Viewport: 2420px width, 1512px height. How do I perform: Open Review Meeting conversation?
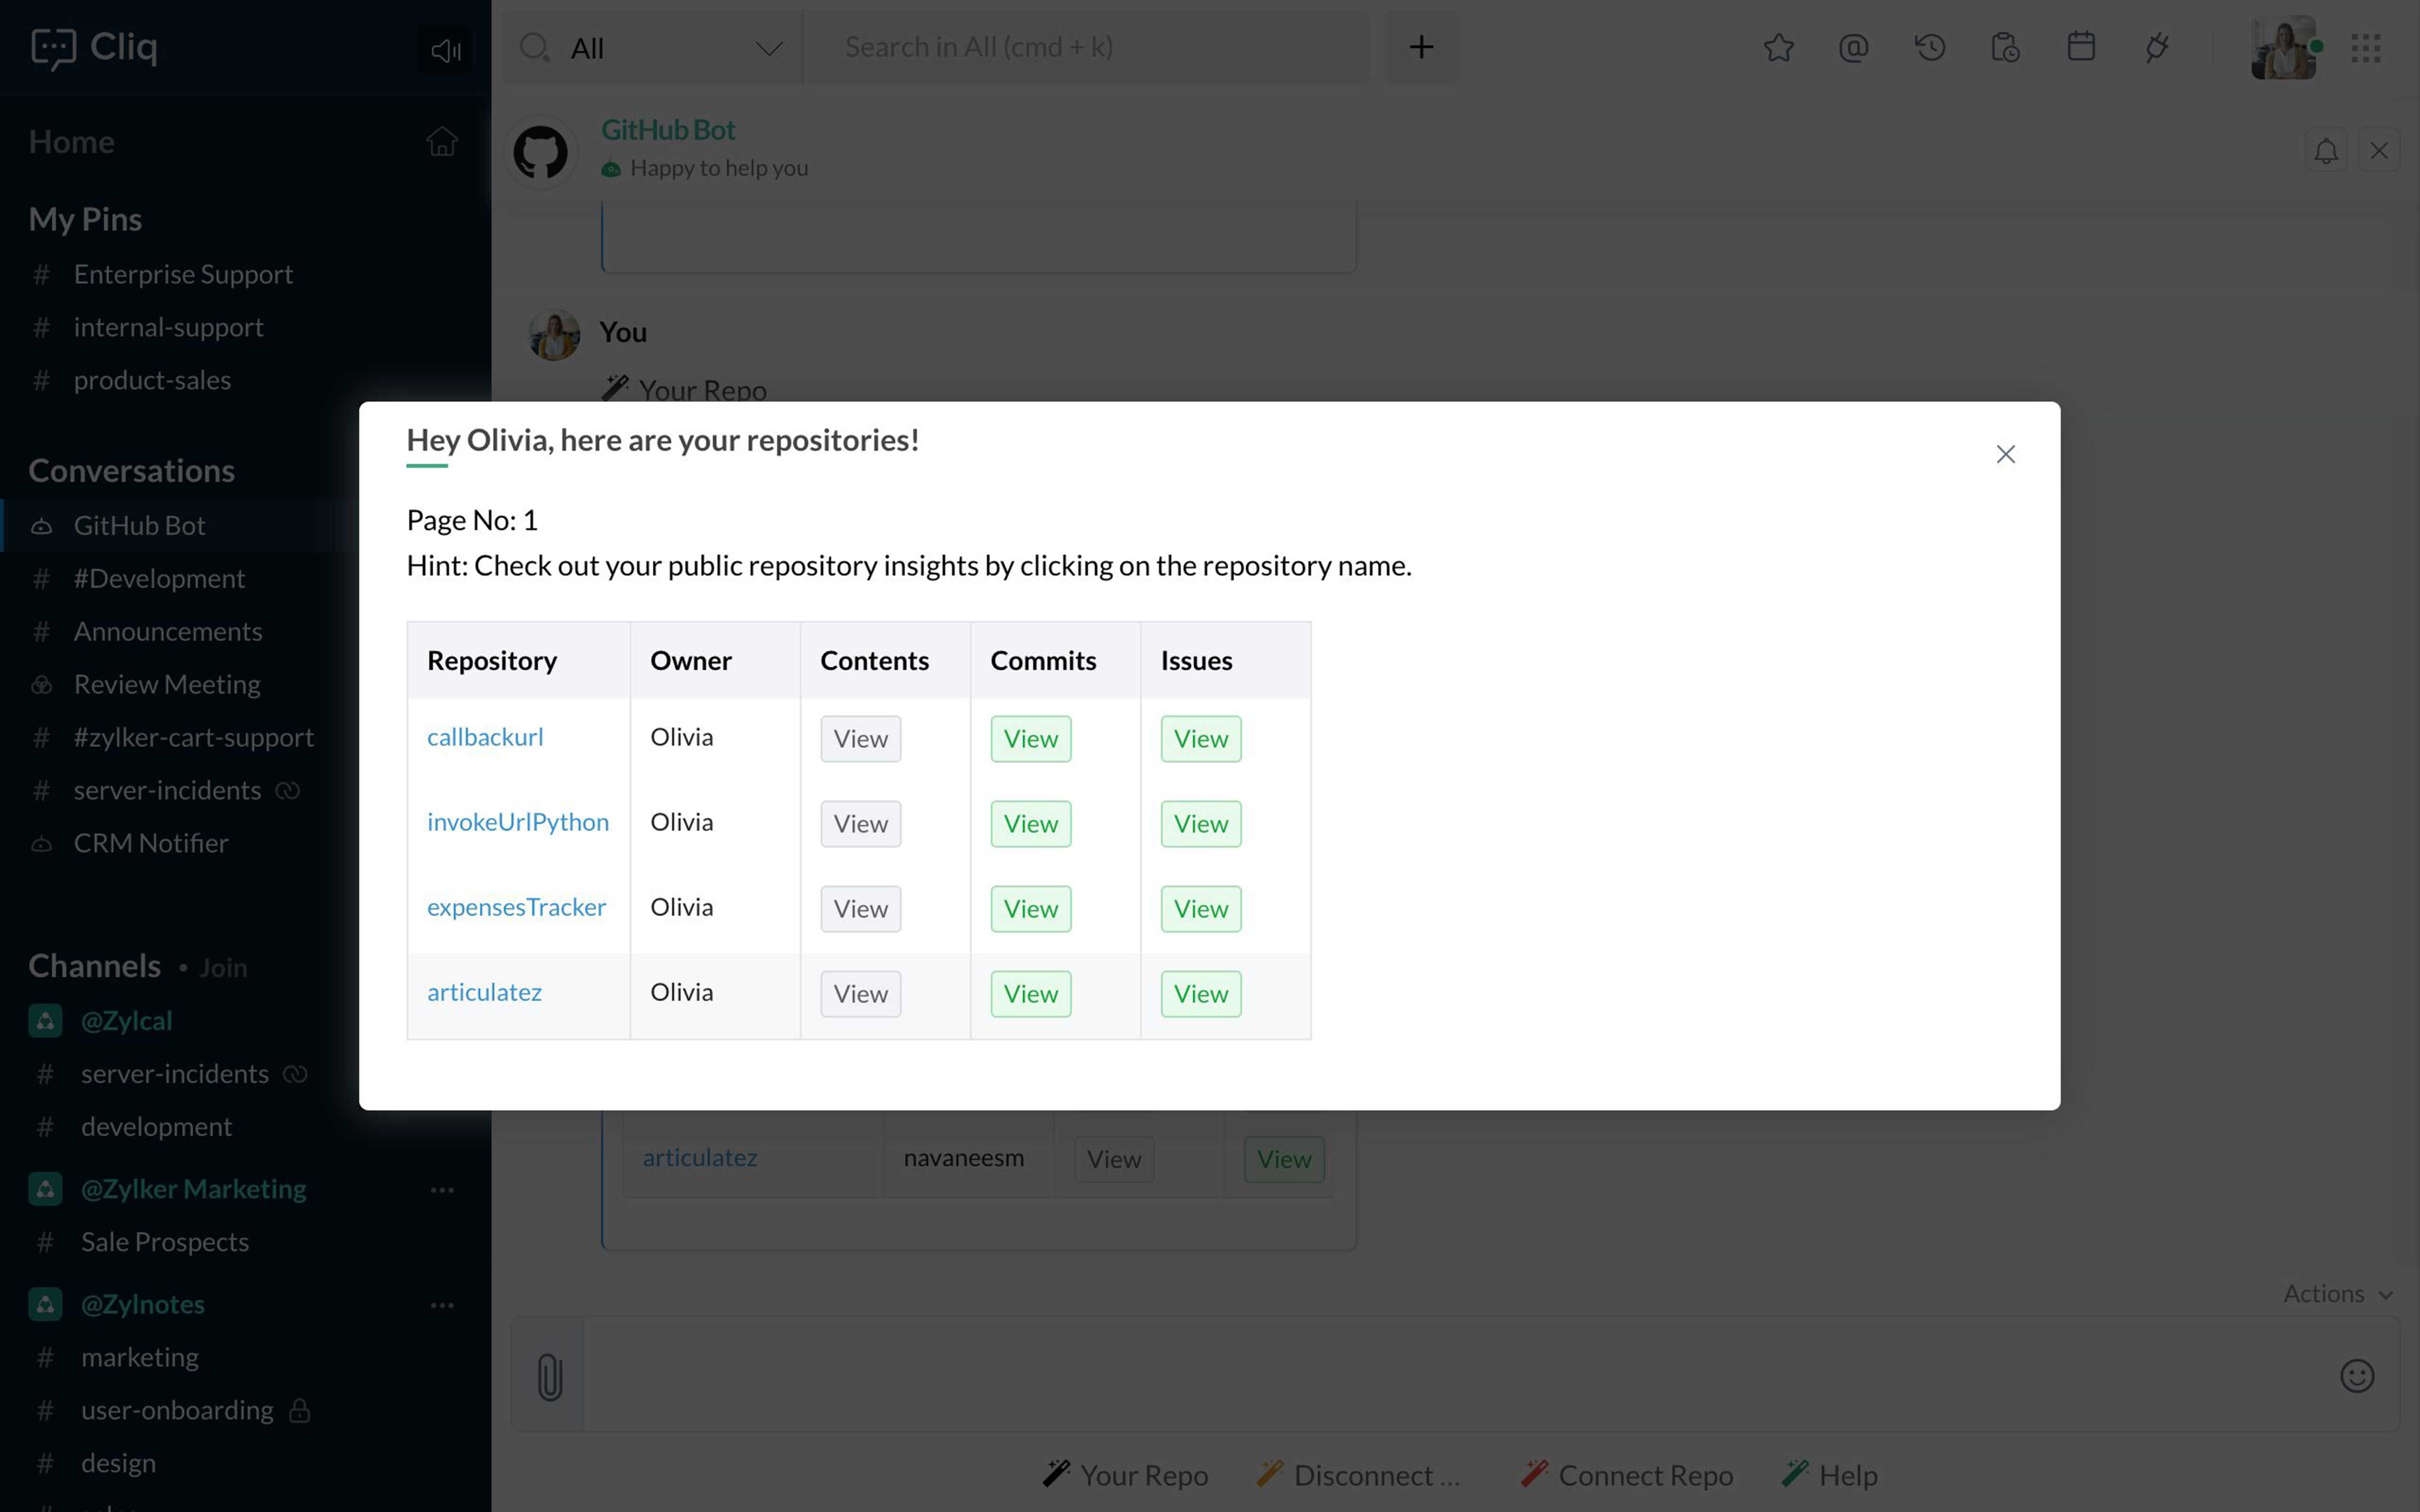167,684
